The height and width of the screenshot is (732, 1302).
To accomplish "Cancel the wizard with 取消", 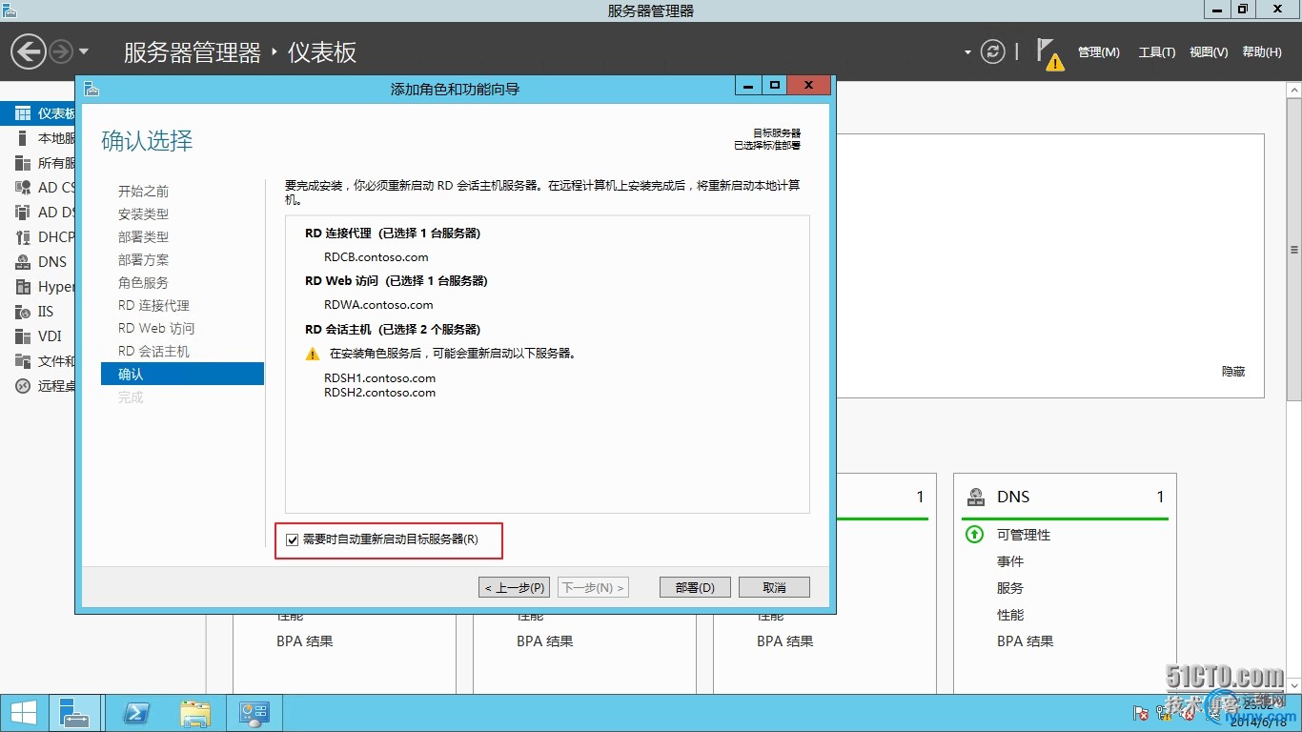I will 775,587.
